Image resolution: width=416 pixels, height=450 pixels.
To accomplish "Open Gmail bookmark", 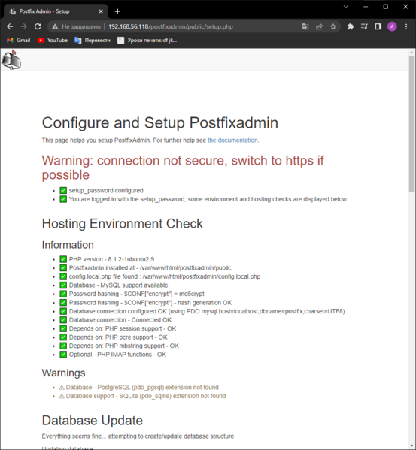I will point(18,40).
